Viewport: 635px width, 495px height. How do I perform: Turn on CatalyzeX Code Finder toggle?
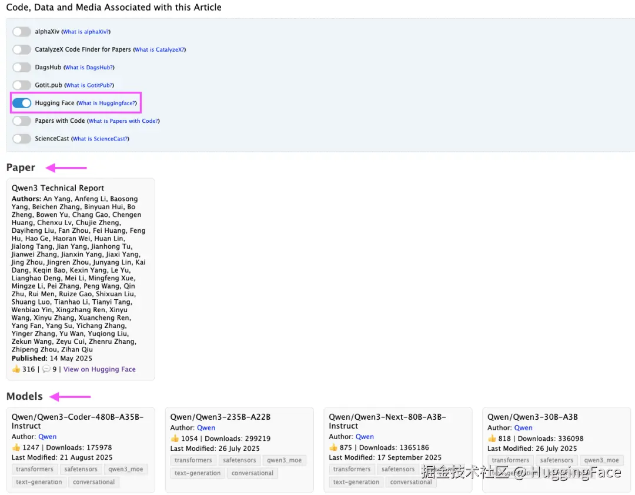[22, 49]
